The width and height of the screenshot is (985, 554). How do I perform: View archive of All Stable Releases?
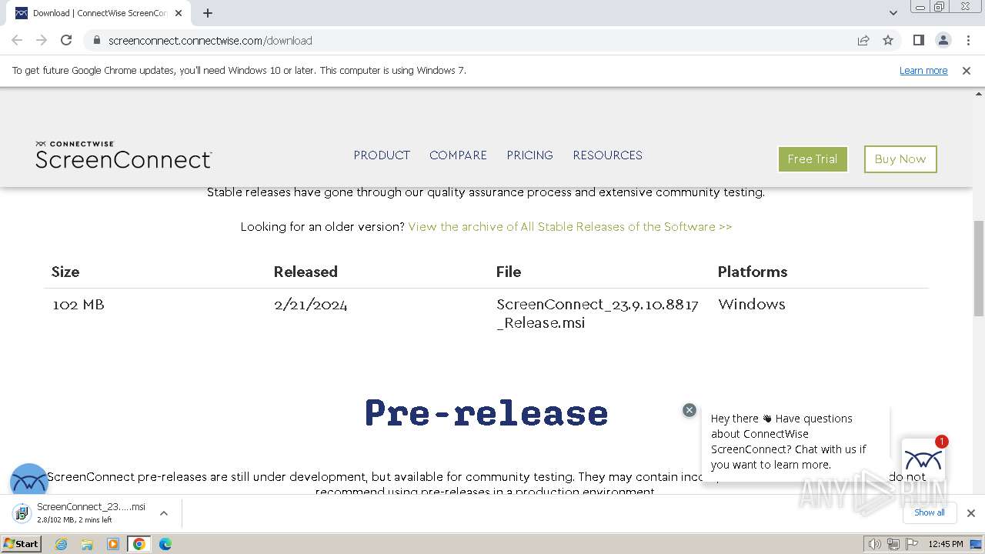[x=569, y=226]
